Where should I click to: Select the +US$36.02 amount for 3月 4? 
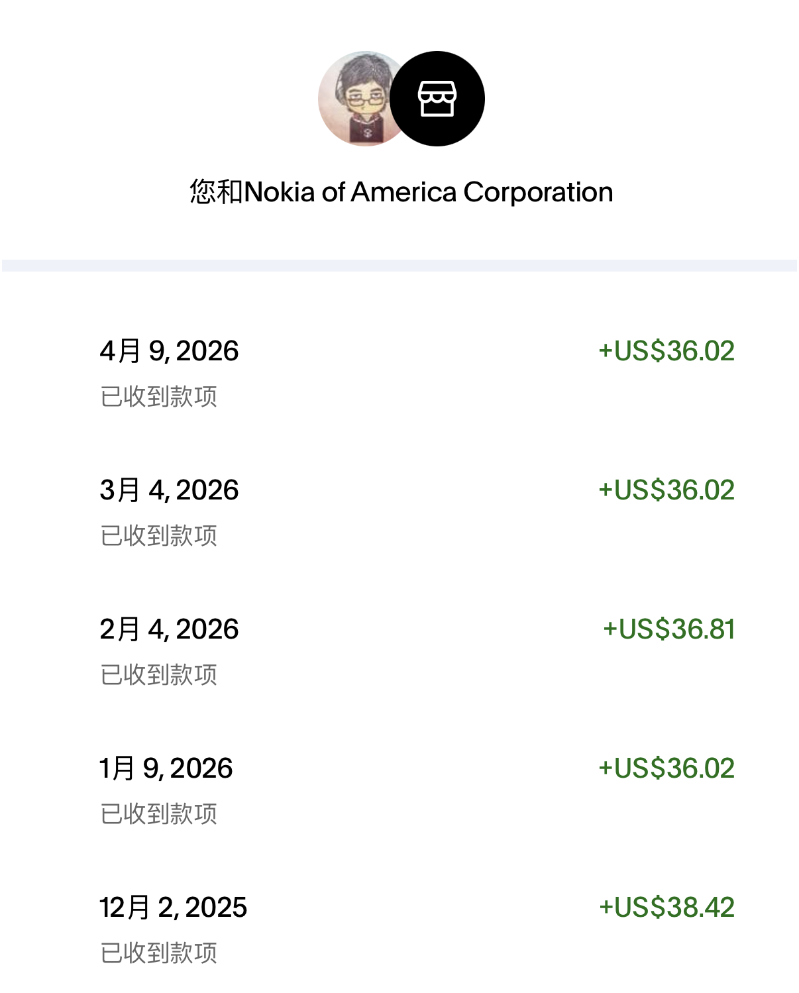coord(666,490)
